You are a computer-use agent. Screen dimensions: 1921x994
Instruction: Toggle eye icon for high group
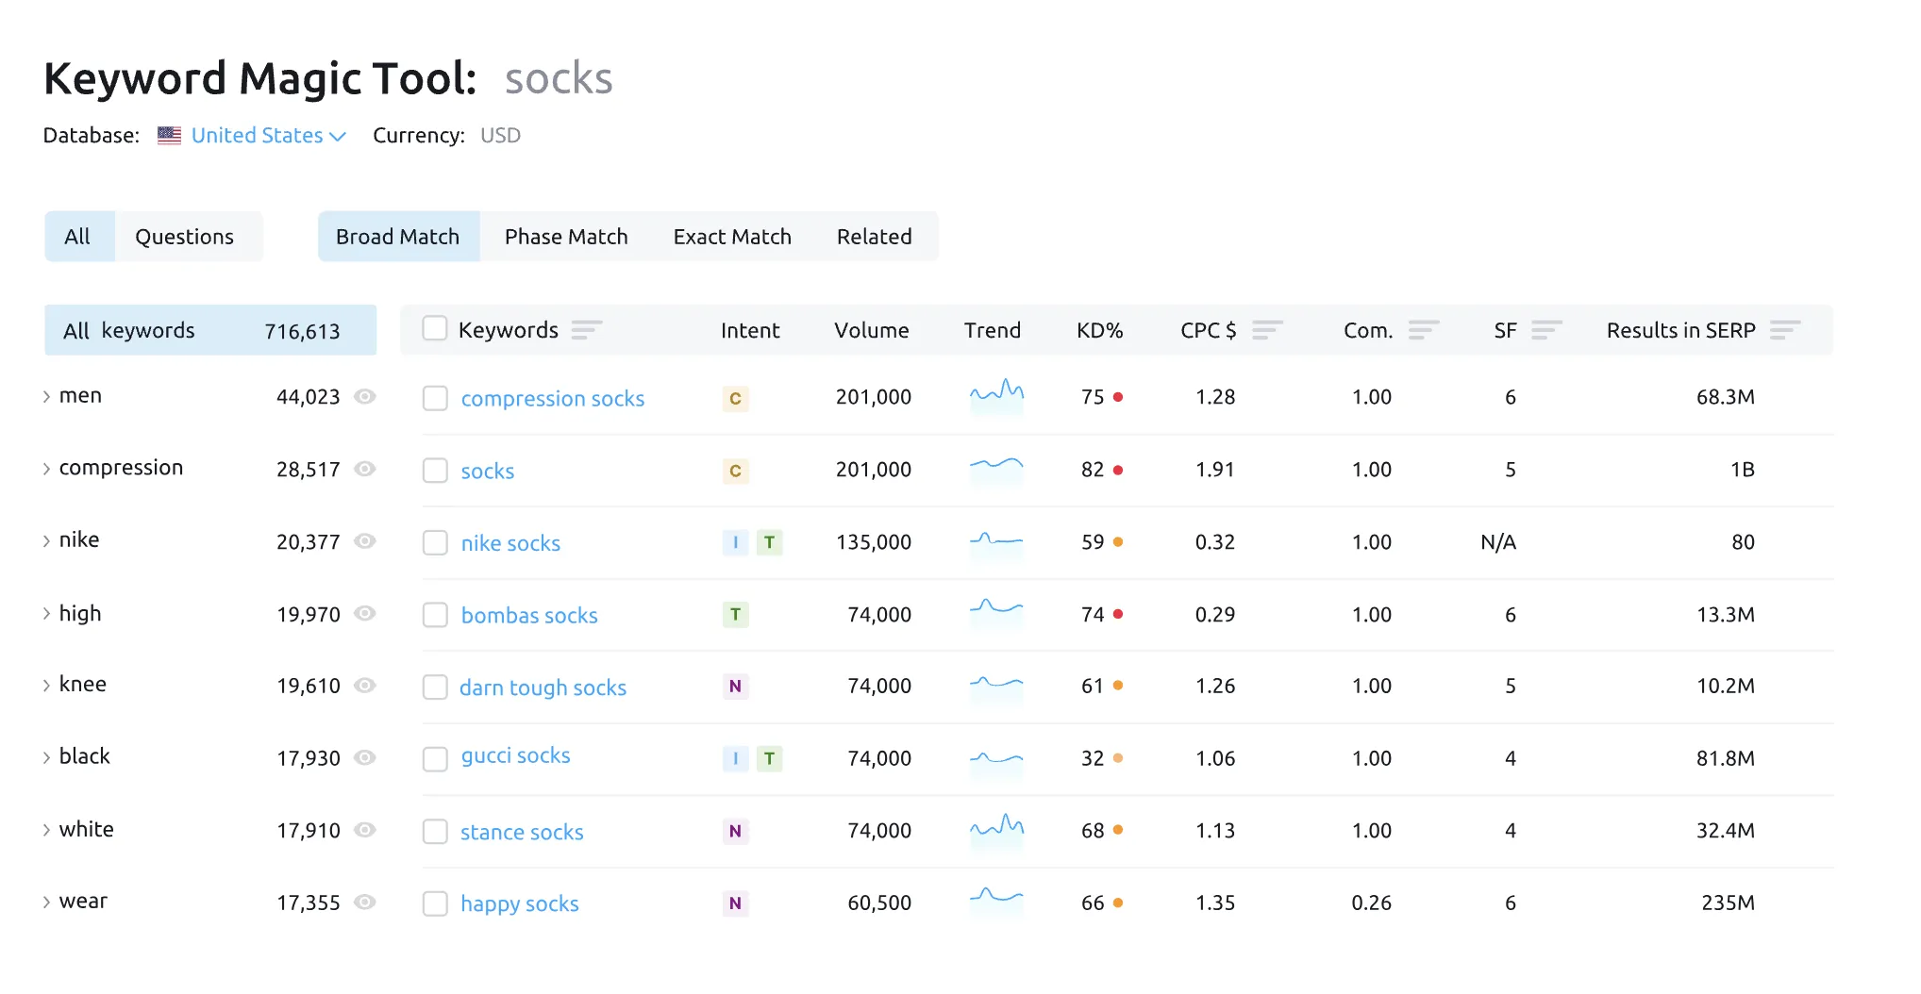(365, 613)
